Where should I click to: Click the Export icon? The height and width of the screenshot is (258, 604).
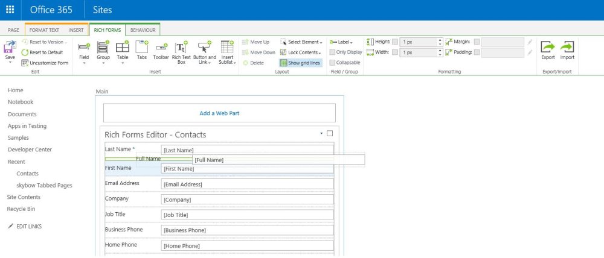tap(548, 47)
